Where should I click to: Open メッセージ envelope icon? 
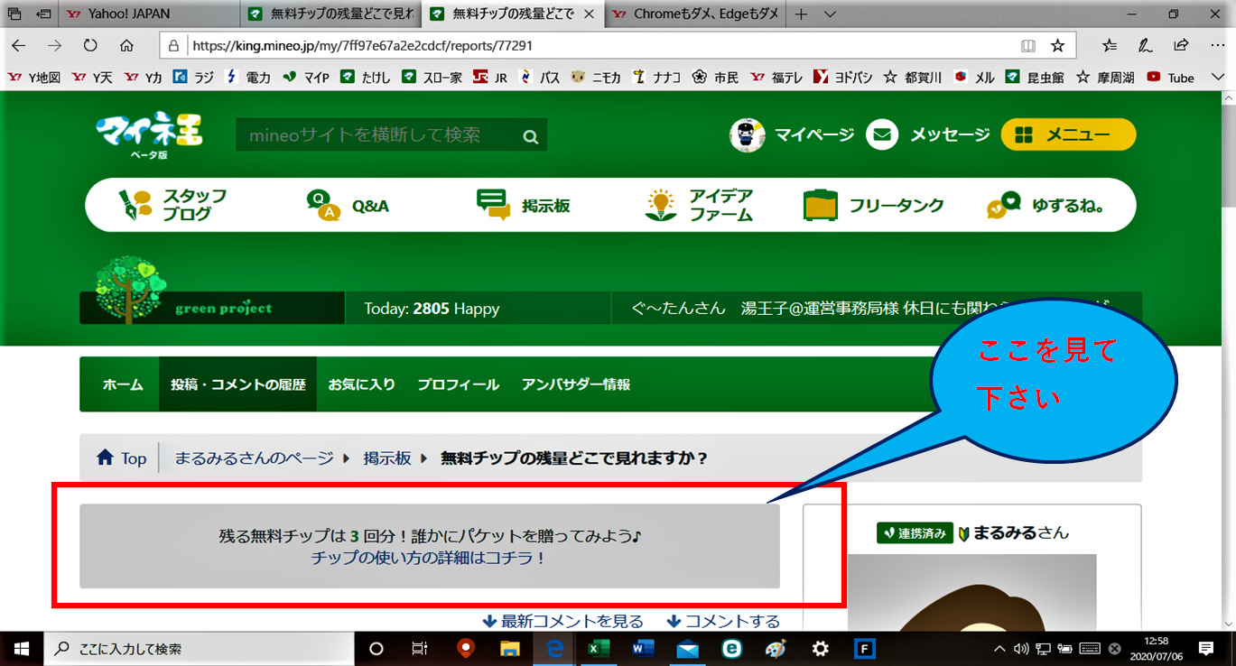coord(882,134)
